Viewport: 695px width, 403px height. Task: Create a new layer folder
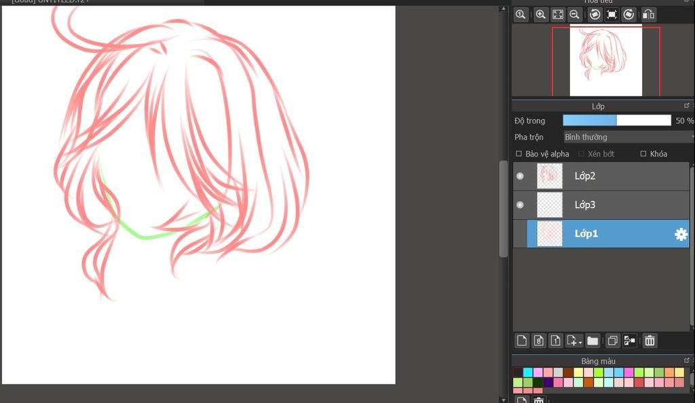coord(593,341)
